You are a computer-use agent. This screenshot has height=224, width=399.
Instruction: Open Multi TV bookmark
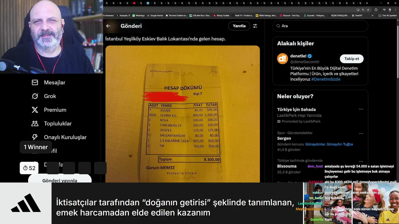[243, 15]
